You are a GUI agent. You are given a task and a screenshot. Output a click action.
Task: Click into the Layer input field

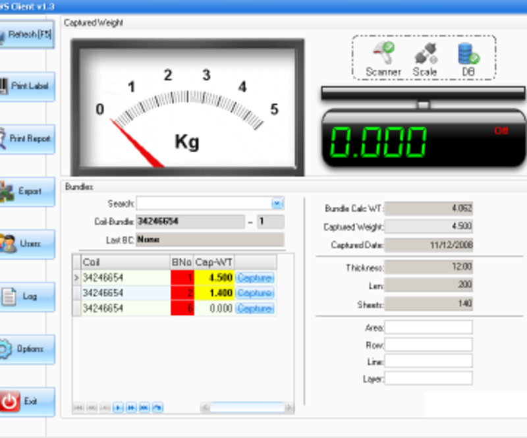[x=429, y=378]
